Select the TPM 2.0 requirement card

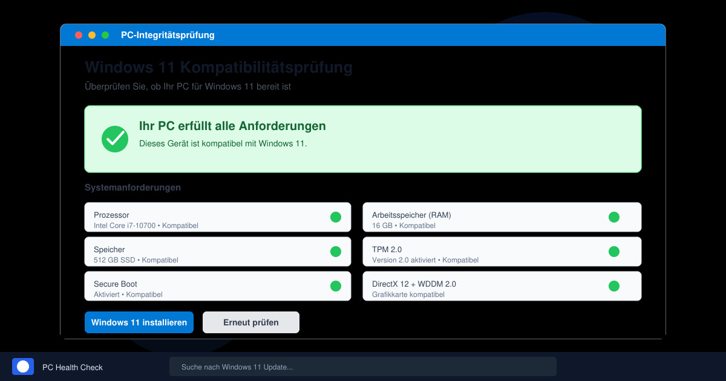[x=502, y=252]
